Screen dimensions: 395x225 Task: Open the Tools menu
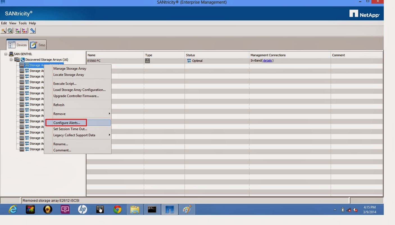pos(23,23)
